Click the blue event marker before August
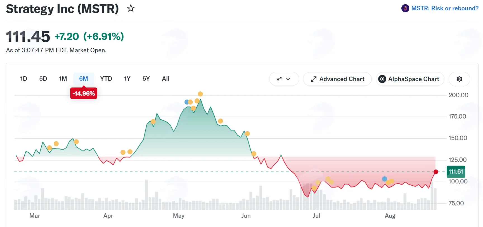483x227 pixels. pyautogui.click(x=385, y=179)
